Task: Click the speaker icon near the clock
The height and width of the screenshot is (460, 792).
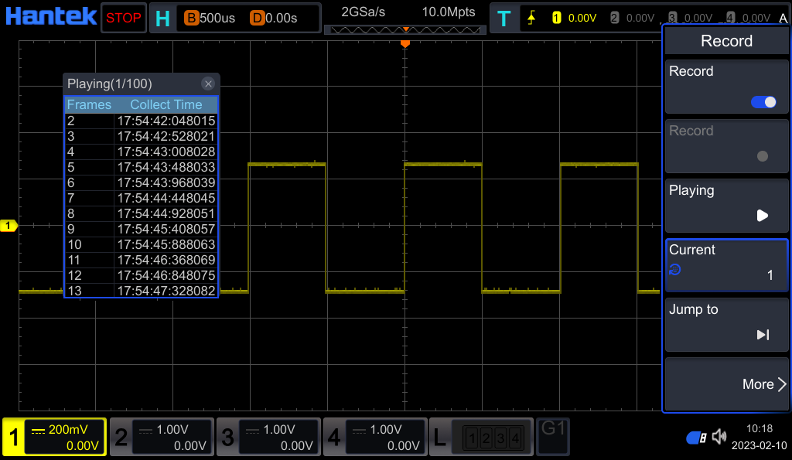Action: pos(721,437)
